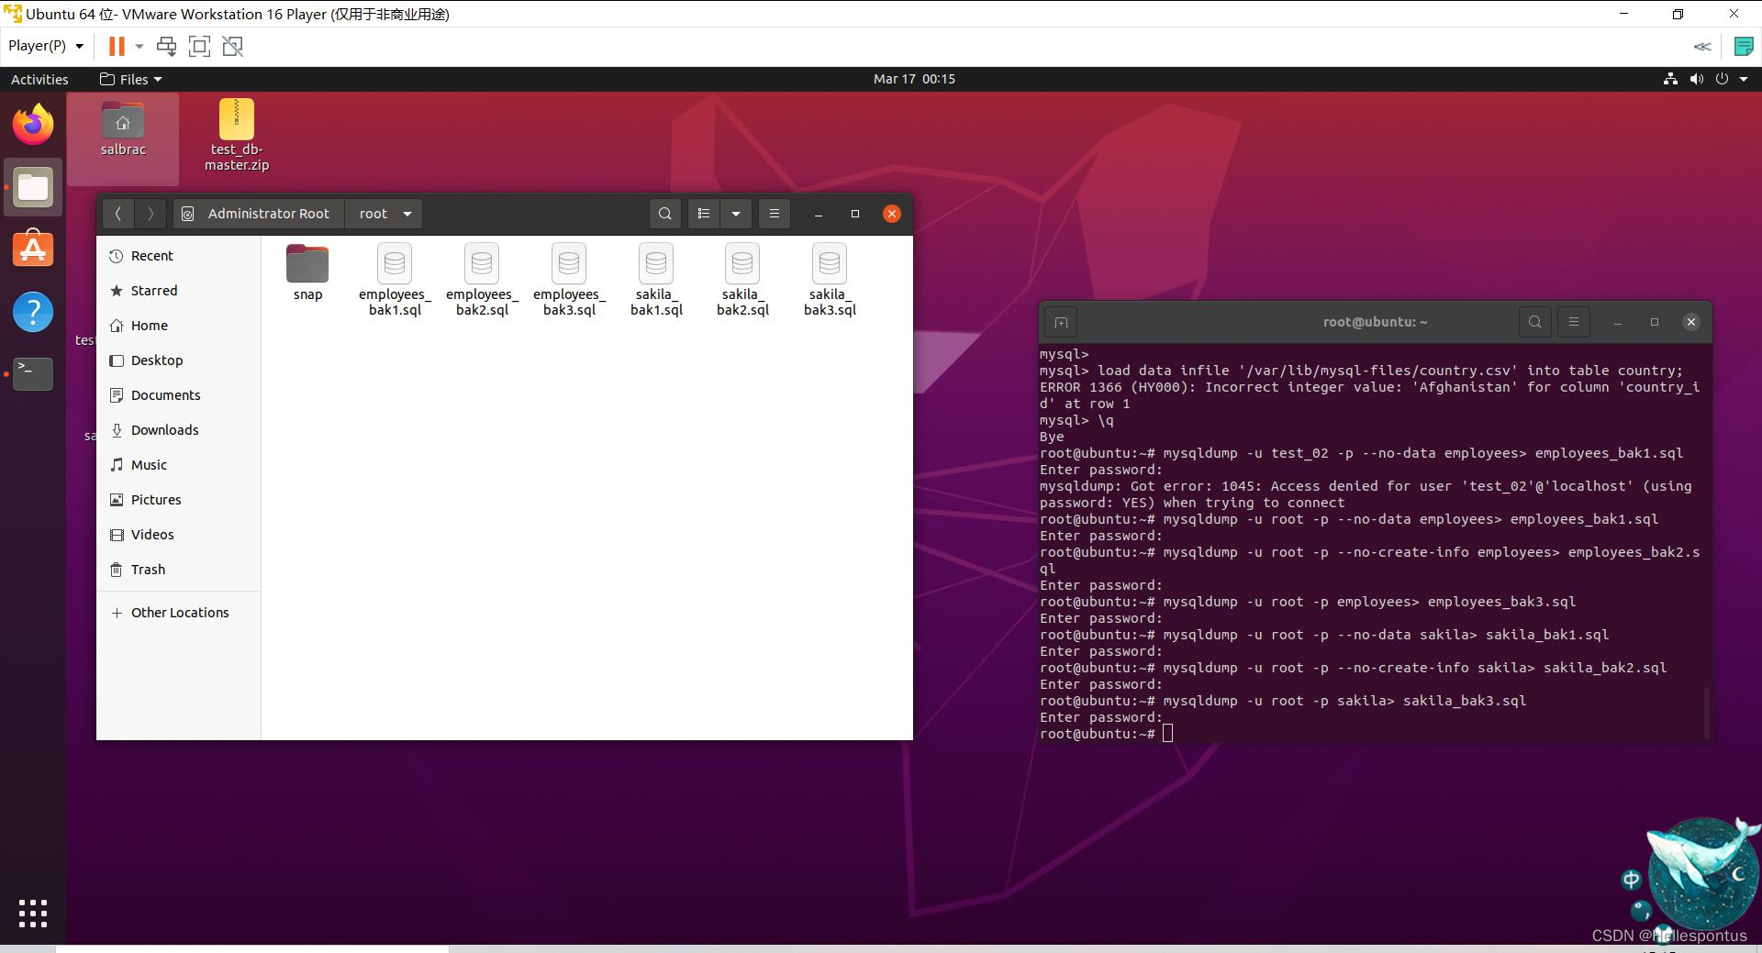Open the search icon in the terminal window
The height and width of the screenshot is (953, 1762).
click(x=1533, y=322)
